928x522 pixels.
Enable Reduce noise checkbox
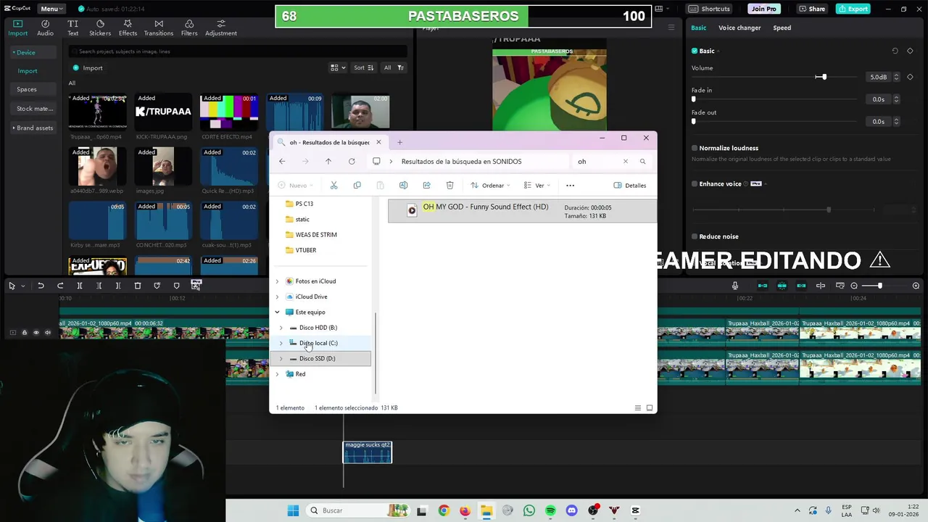[x=695, y=236]
